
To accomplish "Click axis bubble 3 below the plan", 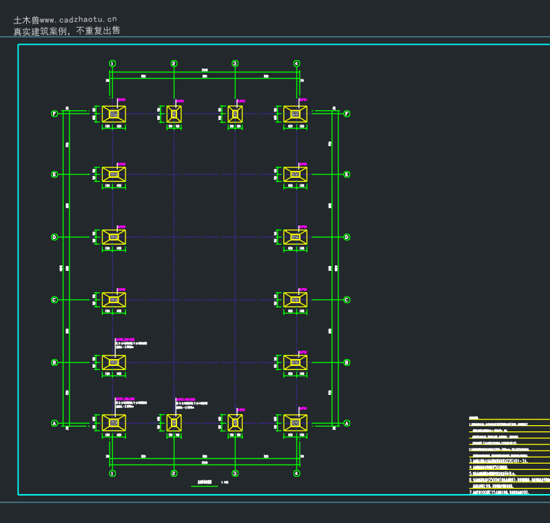I will point(235,473).
